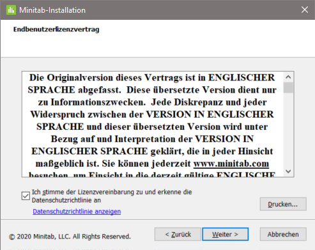Continue with the Weiter button
Image resolution: width=315 pixels, height=250 pixels.
pos(225,235)
